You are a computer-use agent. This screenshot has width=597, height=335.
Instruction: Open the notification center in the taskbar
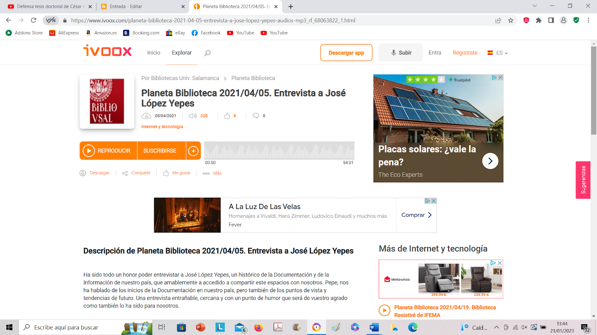585,328
